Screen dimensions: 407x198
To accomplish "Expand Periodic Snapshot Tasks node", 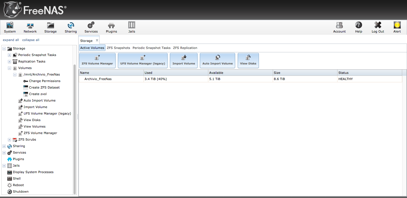I will click(9, 55).
